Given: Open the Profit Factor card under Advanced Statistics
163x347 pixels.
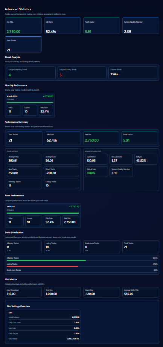Looking at the screenshot, I should click(x=102, y=26).
